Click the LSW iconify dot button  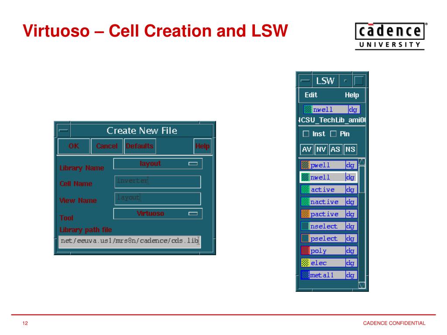click(346, 81)
